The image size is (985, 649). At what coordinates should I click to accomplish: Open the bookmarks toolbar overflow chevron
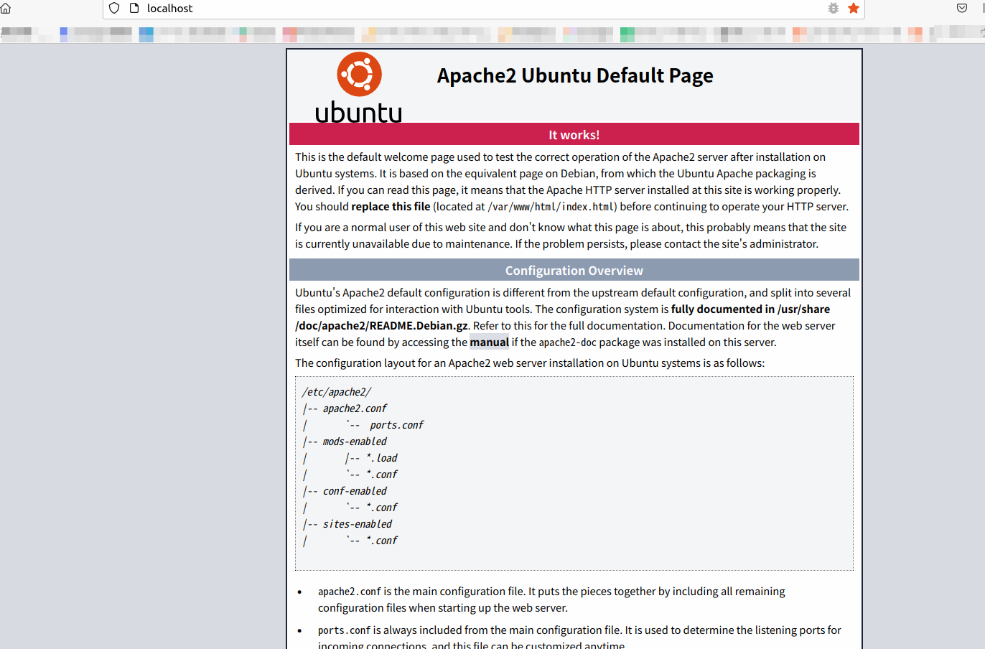pos(981,33)
